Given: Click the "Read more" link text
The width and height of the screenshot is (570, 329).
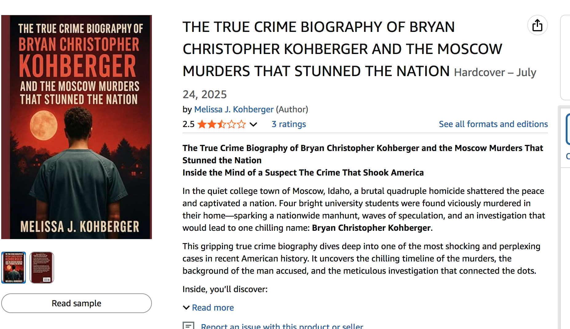Looking at the screenshot, I should pos(213,308).
